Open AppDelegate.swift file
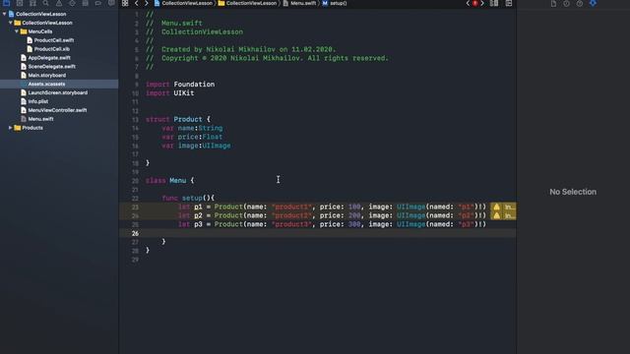The image size is (630, 354). [49, 58]
